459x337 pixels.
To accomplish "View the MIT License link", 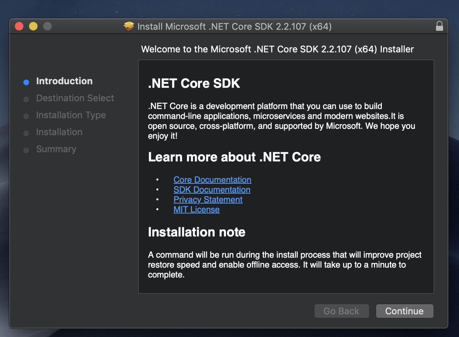I will [x=197, y=210].
